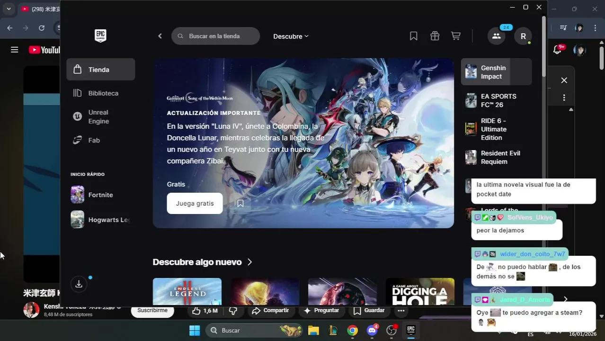Open the downloads icon in sidebar
605x341 pixels.
pyautogui.click(x=79, y=284)
